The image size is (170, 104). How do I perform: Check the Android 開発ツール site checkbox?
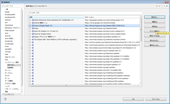tap(30, 23)
